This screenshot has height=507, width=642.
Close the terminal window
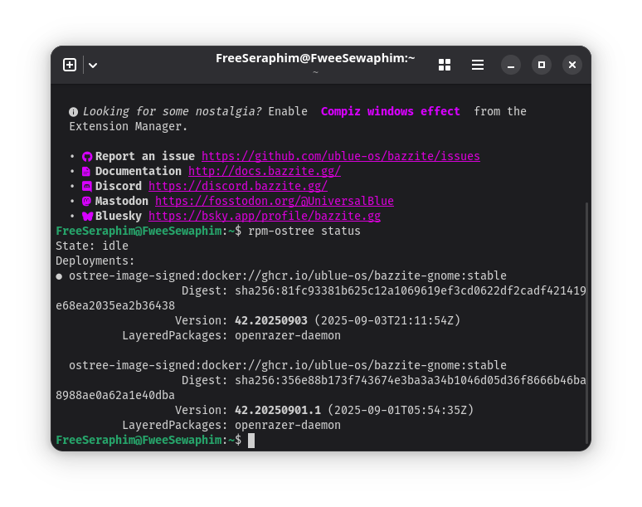[572, 65]
